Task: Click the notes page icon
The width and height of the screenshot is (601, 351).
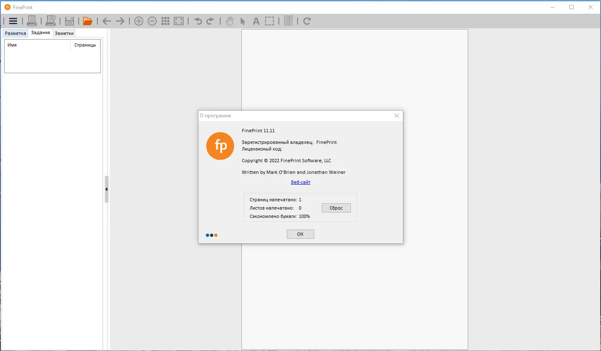Action: (288, 21)
